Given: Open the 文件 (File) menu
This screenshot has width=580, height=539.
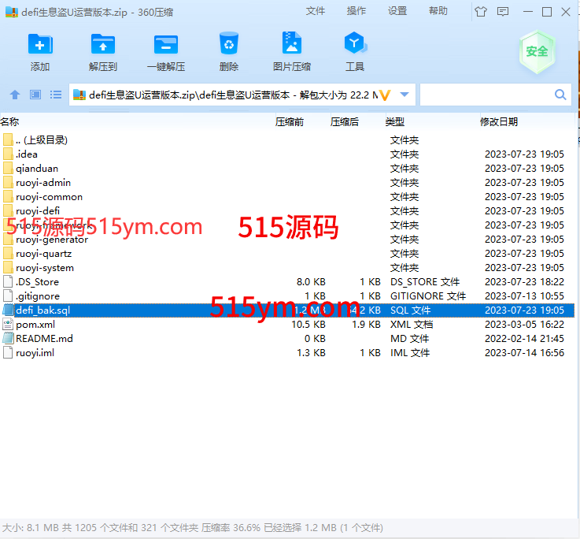Looking at the screenshot, I should pyautogui.click(x=316, y=11).
